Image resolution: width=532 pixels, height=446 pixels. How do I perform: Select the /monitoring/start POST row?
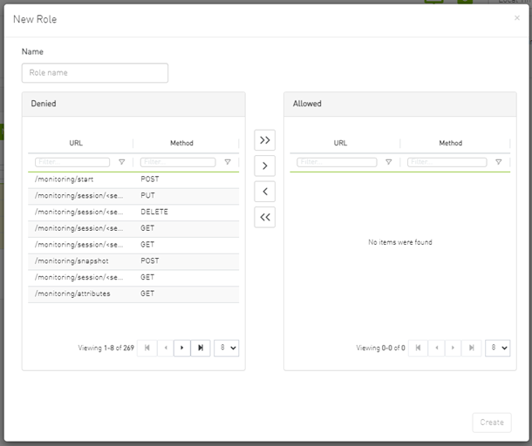(133, 179)
